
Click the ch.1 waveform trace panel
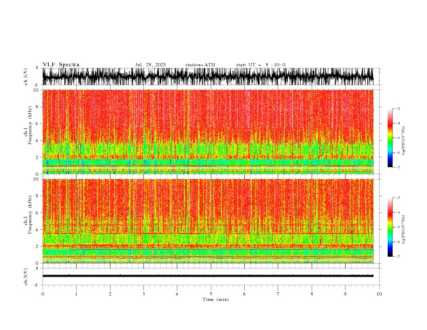(x=208, y=77)
